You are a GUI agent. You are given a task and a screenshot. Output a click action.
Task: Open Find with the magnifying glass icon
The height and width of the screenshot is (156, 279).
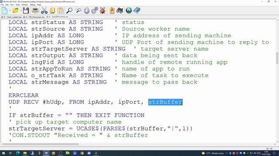[x=69, y=10]
